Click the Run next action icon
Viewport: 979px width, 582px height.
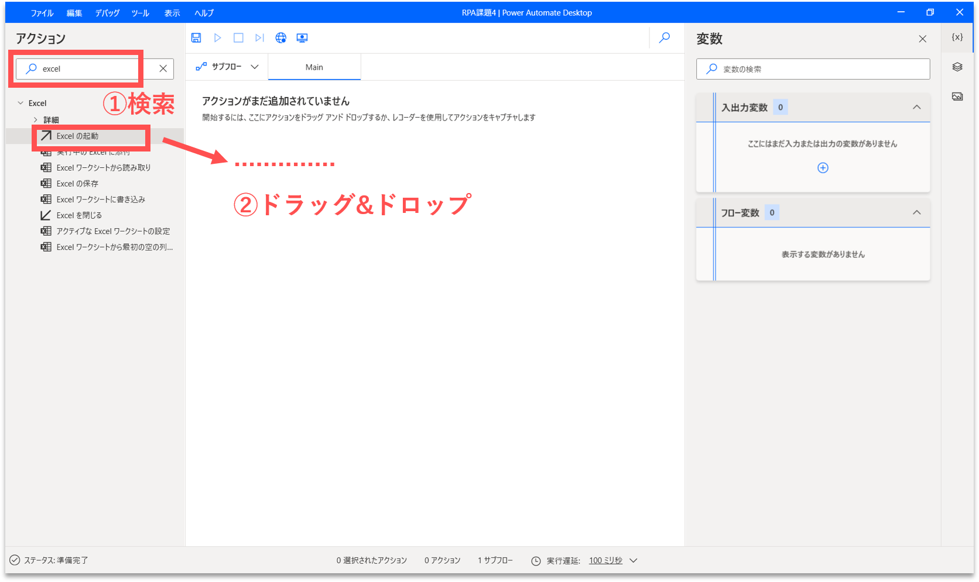coord(259,38)
